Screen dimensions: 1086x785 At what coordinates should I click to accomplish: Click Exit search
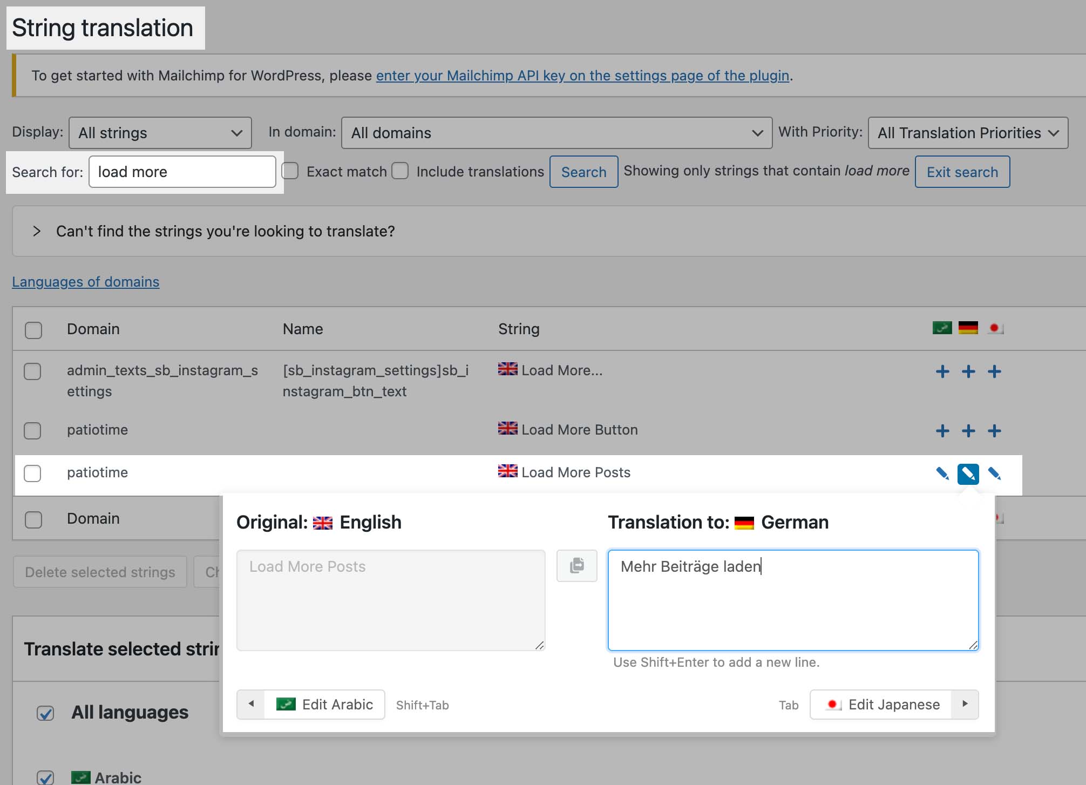962,172
